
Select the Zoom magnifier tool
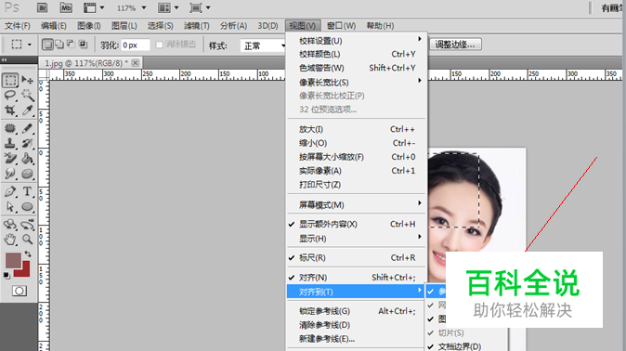27,240
